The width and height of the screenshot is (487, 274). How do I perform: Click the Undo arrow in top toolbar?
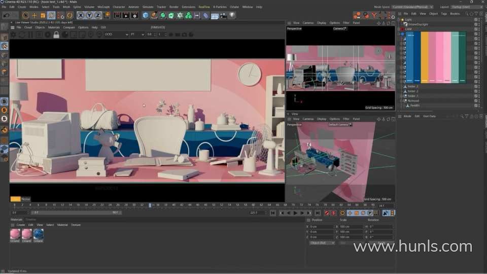(5, 15)
